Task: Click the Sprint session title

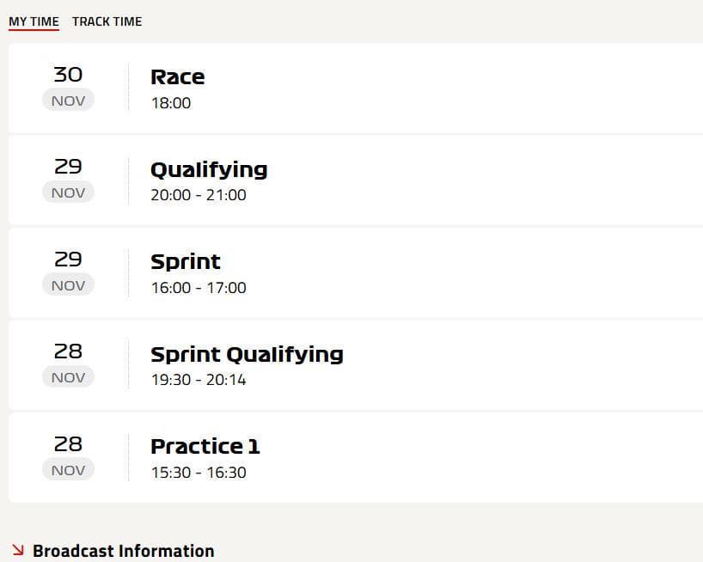Action: click(186, 262)
